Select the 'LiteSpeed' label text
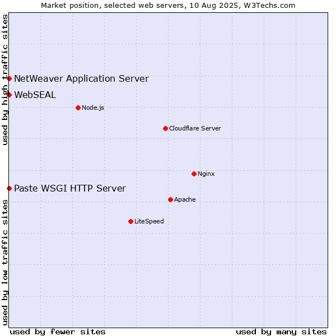Screen dimensions: 336x336 tap(149, 221)
